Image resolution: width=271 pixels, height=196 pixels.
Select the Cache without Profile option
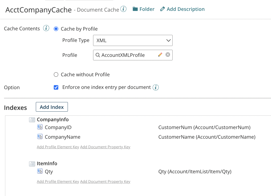point(56,75)
